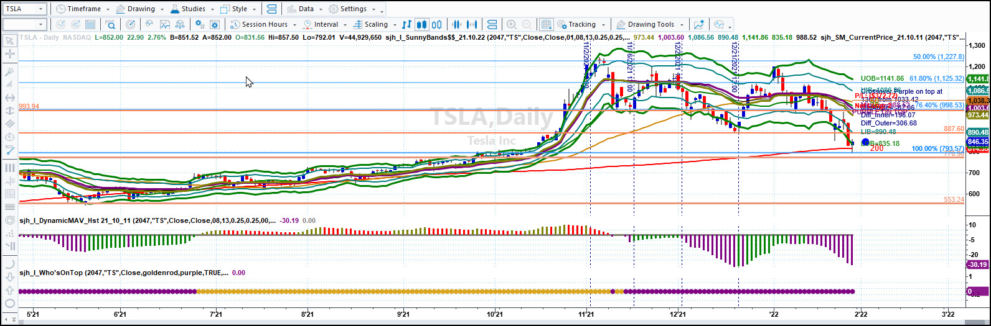Click the 100.00% (793.57) Fibonacci label
The height and width of the screenshot is (326, 991).
[937, 149]
